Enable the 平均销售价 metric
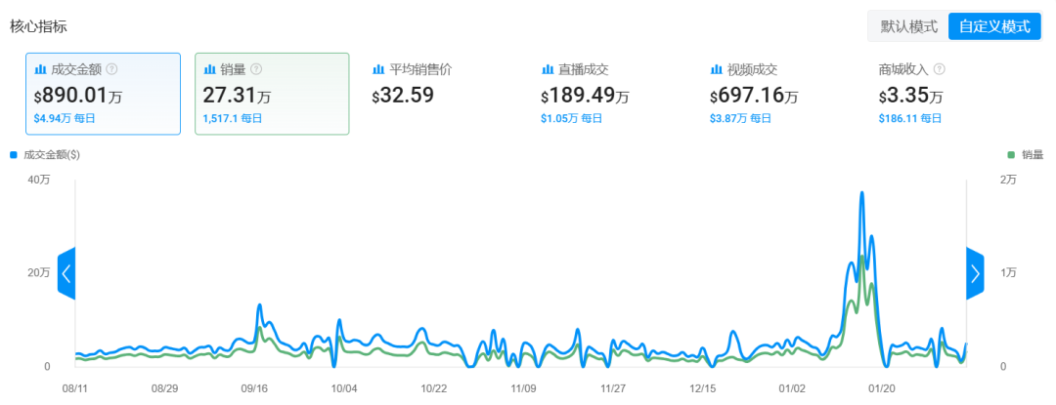 (441, 94)
